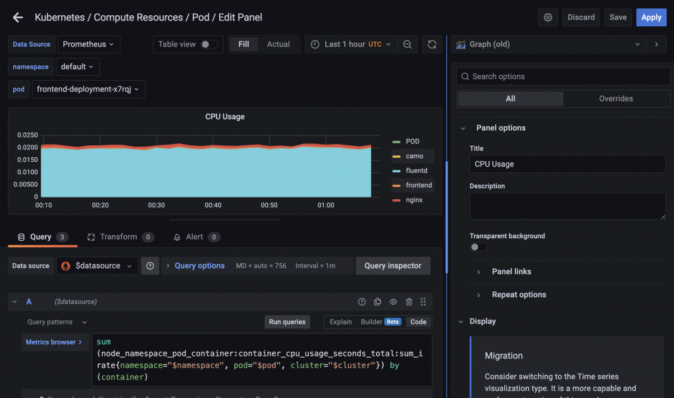The image size is (674, 398).
Task: Switch query editor to Builder mode
Action: (380, 322)
